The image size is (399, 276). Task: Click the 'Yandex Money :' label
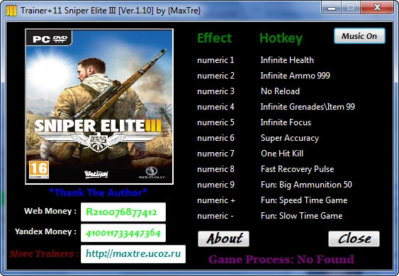tap(45, 231)
